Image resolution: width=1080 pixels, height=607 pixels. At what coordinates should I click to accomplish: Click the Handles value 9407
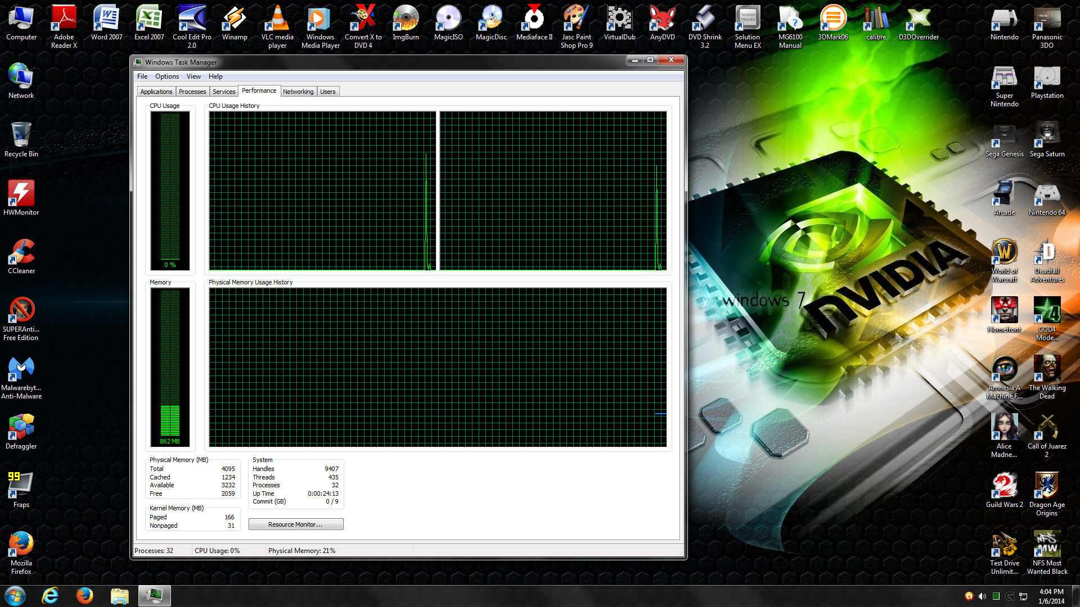click(331, 469)
